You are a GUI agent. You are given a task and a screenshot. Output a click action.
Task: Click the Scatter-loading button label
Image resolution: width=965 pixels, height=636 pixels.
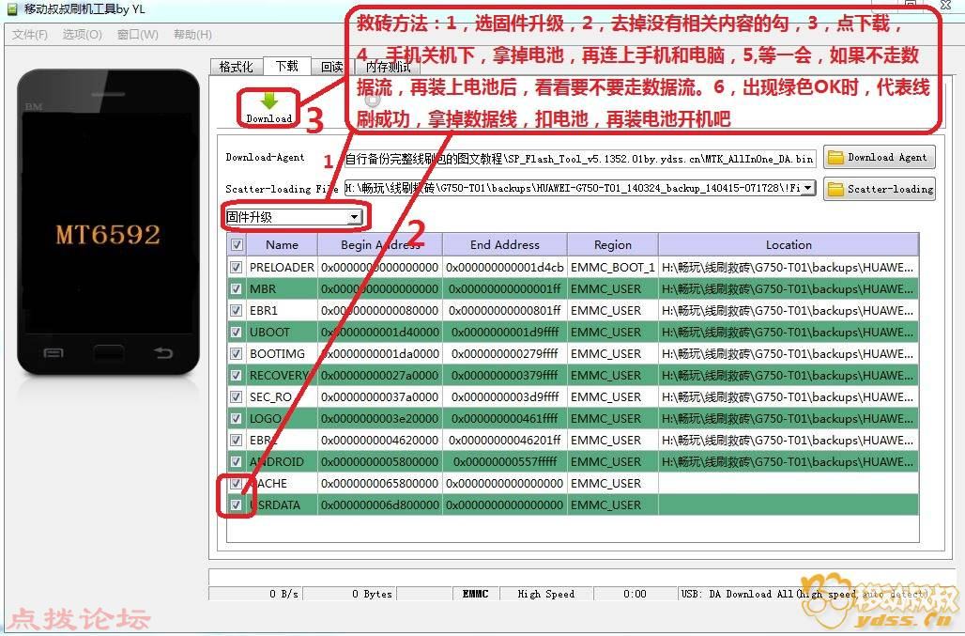(x=891, y=189)
